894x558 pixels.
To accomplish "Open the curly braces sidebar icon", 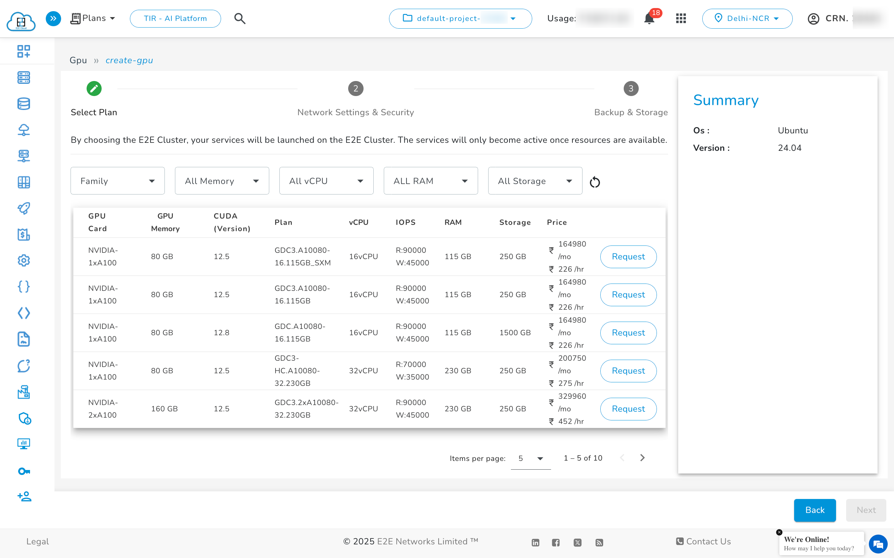I will (24, 287).
